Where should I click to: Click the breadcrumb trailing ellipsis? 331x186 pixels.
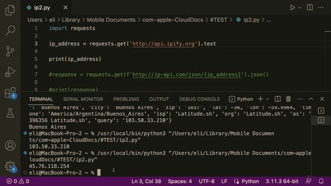268,20
